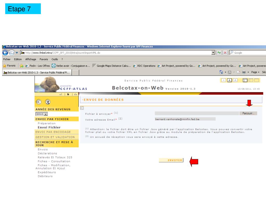The image size is (266, 200).
Task: Open Relevés Et Totaux 325 link
Action: pyautogui.click(x=55, y=157)
